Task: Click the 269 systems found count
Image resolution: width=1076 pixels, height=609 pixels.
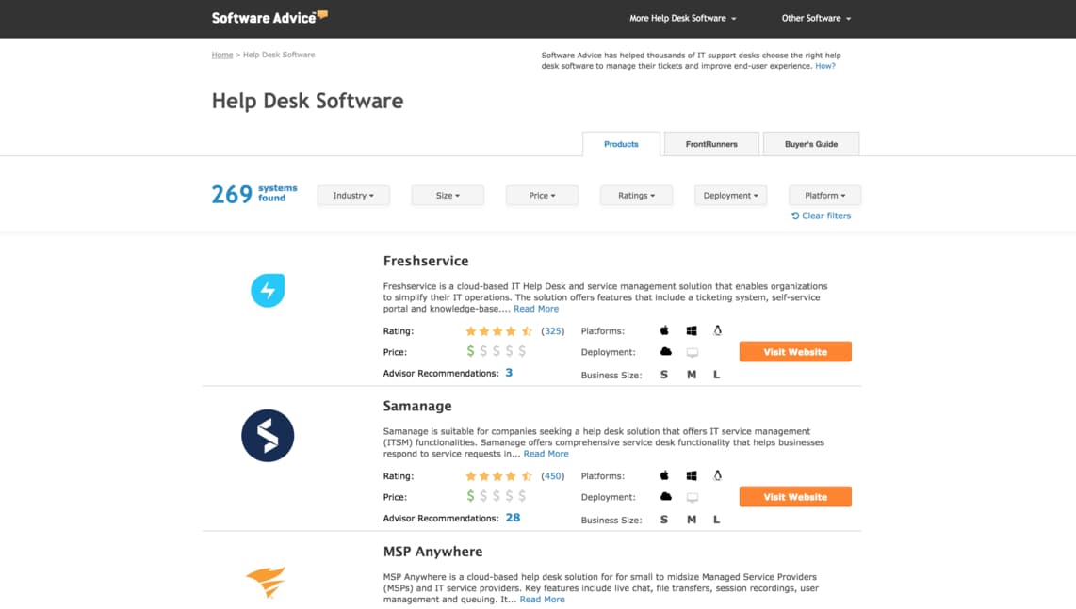Action: pyautogui.click(x=253, y=194)
